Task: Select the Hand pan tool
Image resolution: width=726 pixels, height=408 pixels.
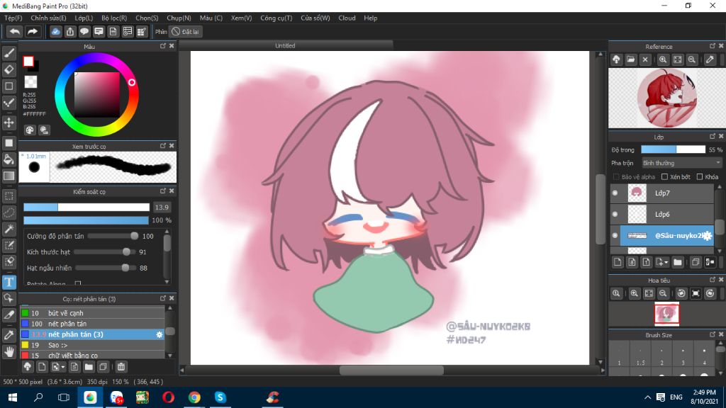Action: 9,351
